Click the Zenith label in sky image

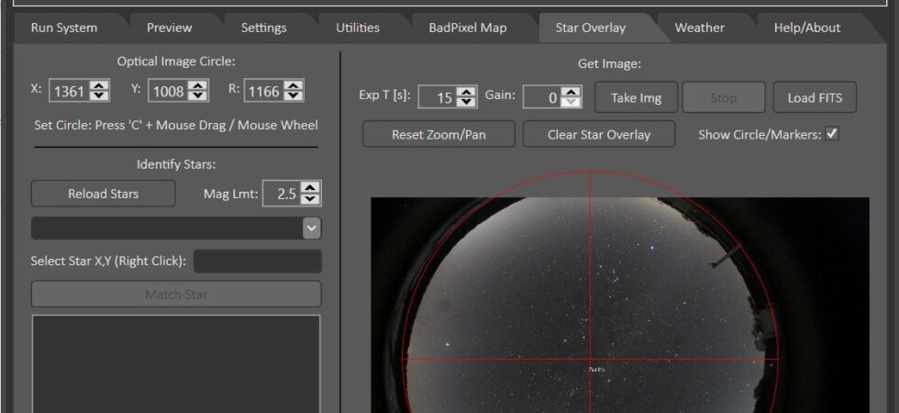[x=596, y=369]
